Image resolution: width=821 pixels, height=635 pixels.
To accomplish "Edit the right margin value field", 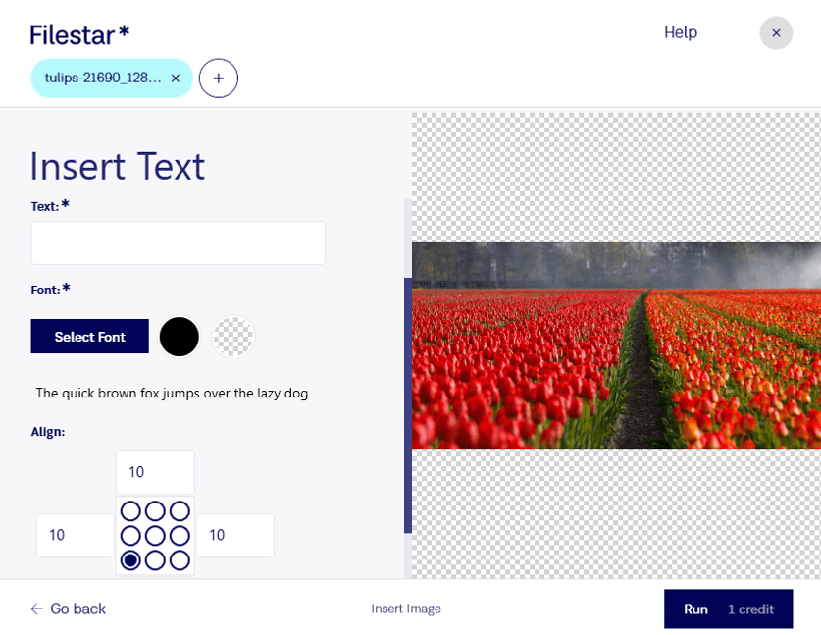I will [x=235, y=535].
